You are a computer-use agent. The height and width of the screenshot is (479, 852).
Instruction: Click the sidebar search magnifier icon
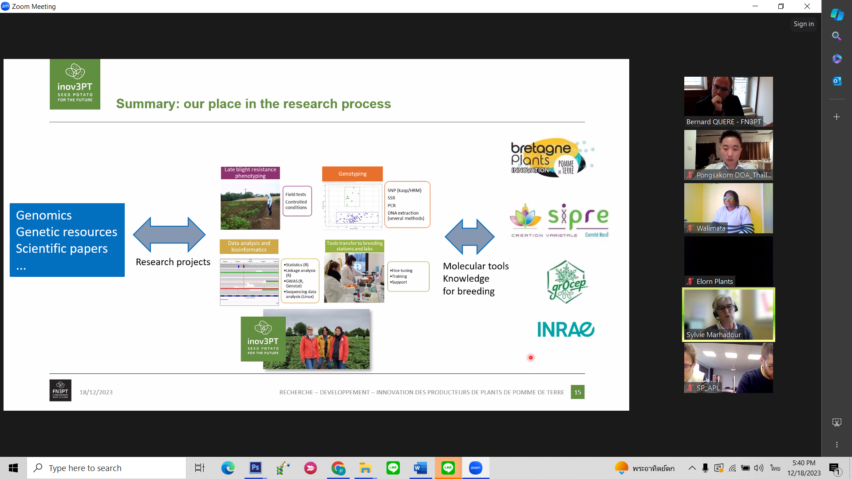click(836, 36)
